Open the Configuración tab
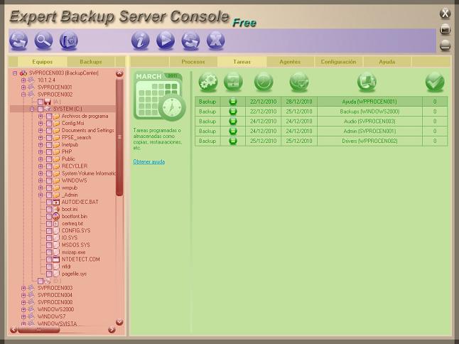This screenshot has height=344, width=459. 338,62
